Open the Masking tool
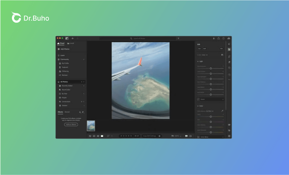Image resolution: width=289 pixels, height=175 pixels. pos(229,68)
